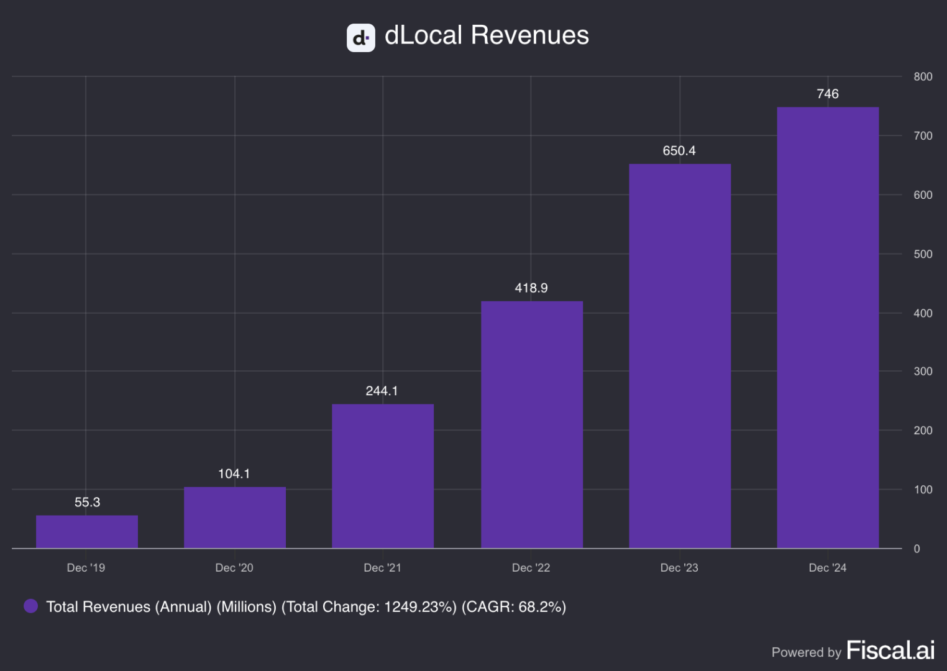947x671 pixels.
Task: Click the Dec '24 revenue bar
Action: [x=828, y=328]
